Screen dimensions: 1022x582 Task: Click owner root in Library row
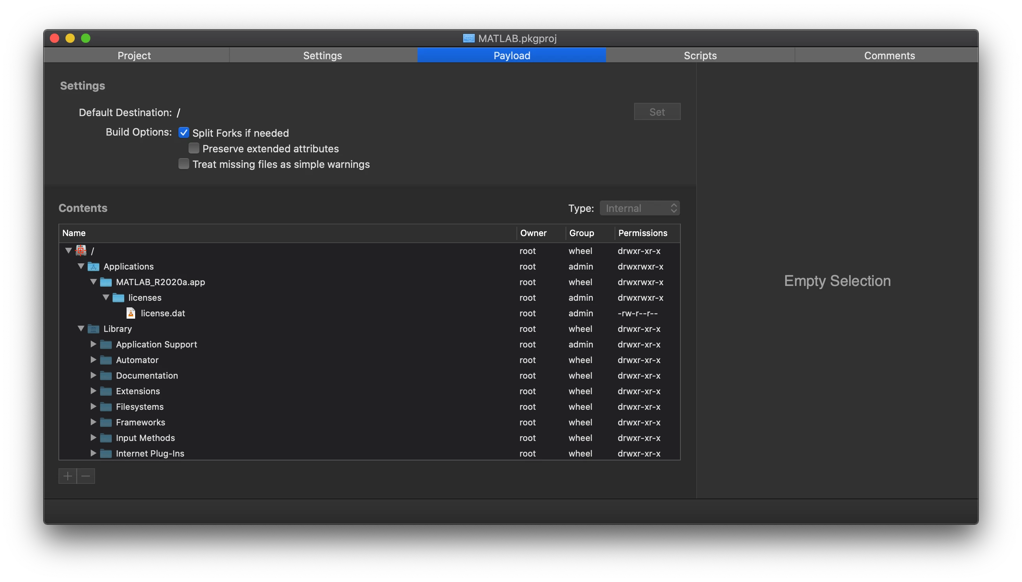pyautogui.click(x=527, y=328)
